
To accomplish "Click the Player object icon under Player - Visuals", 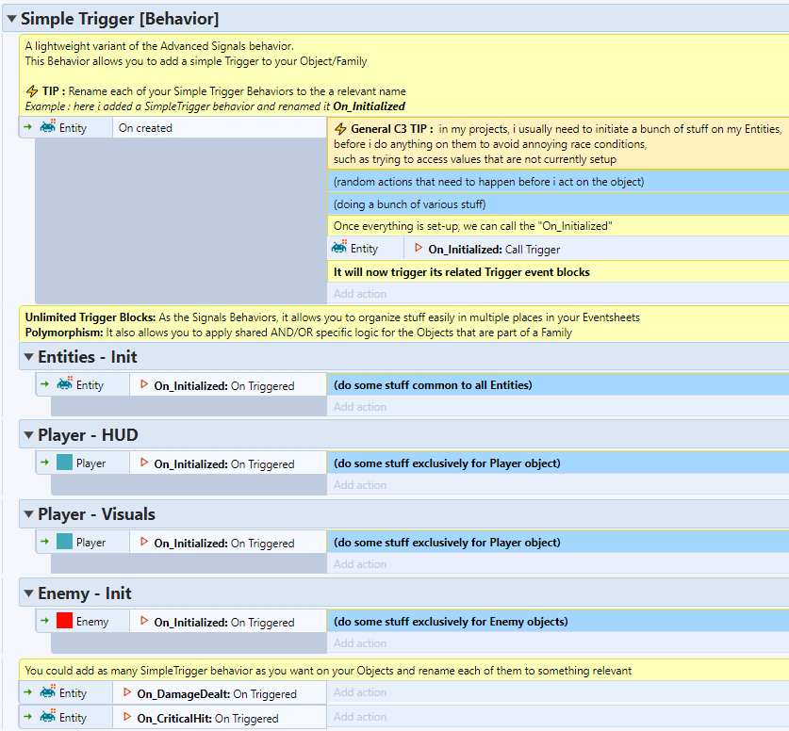I will (64, 542).
